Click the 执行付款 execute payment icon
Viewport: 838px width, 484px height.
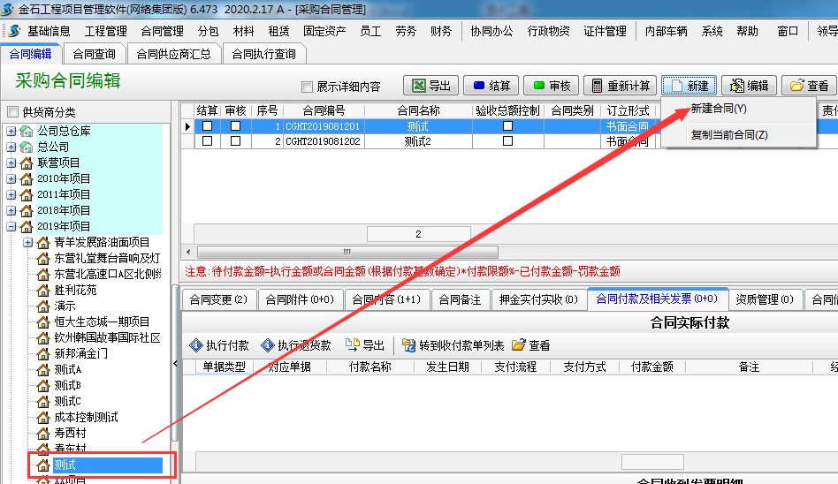(218, 345)
